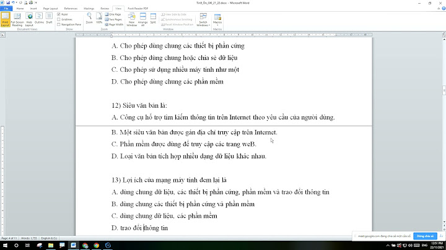Click Word icon in taskbar

coord(73,245)
